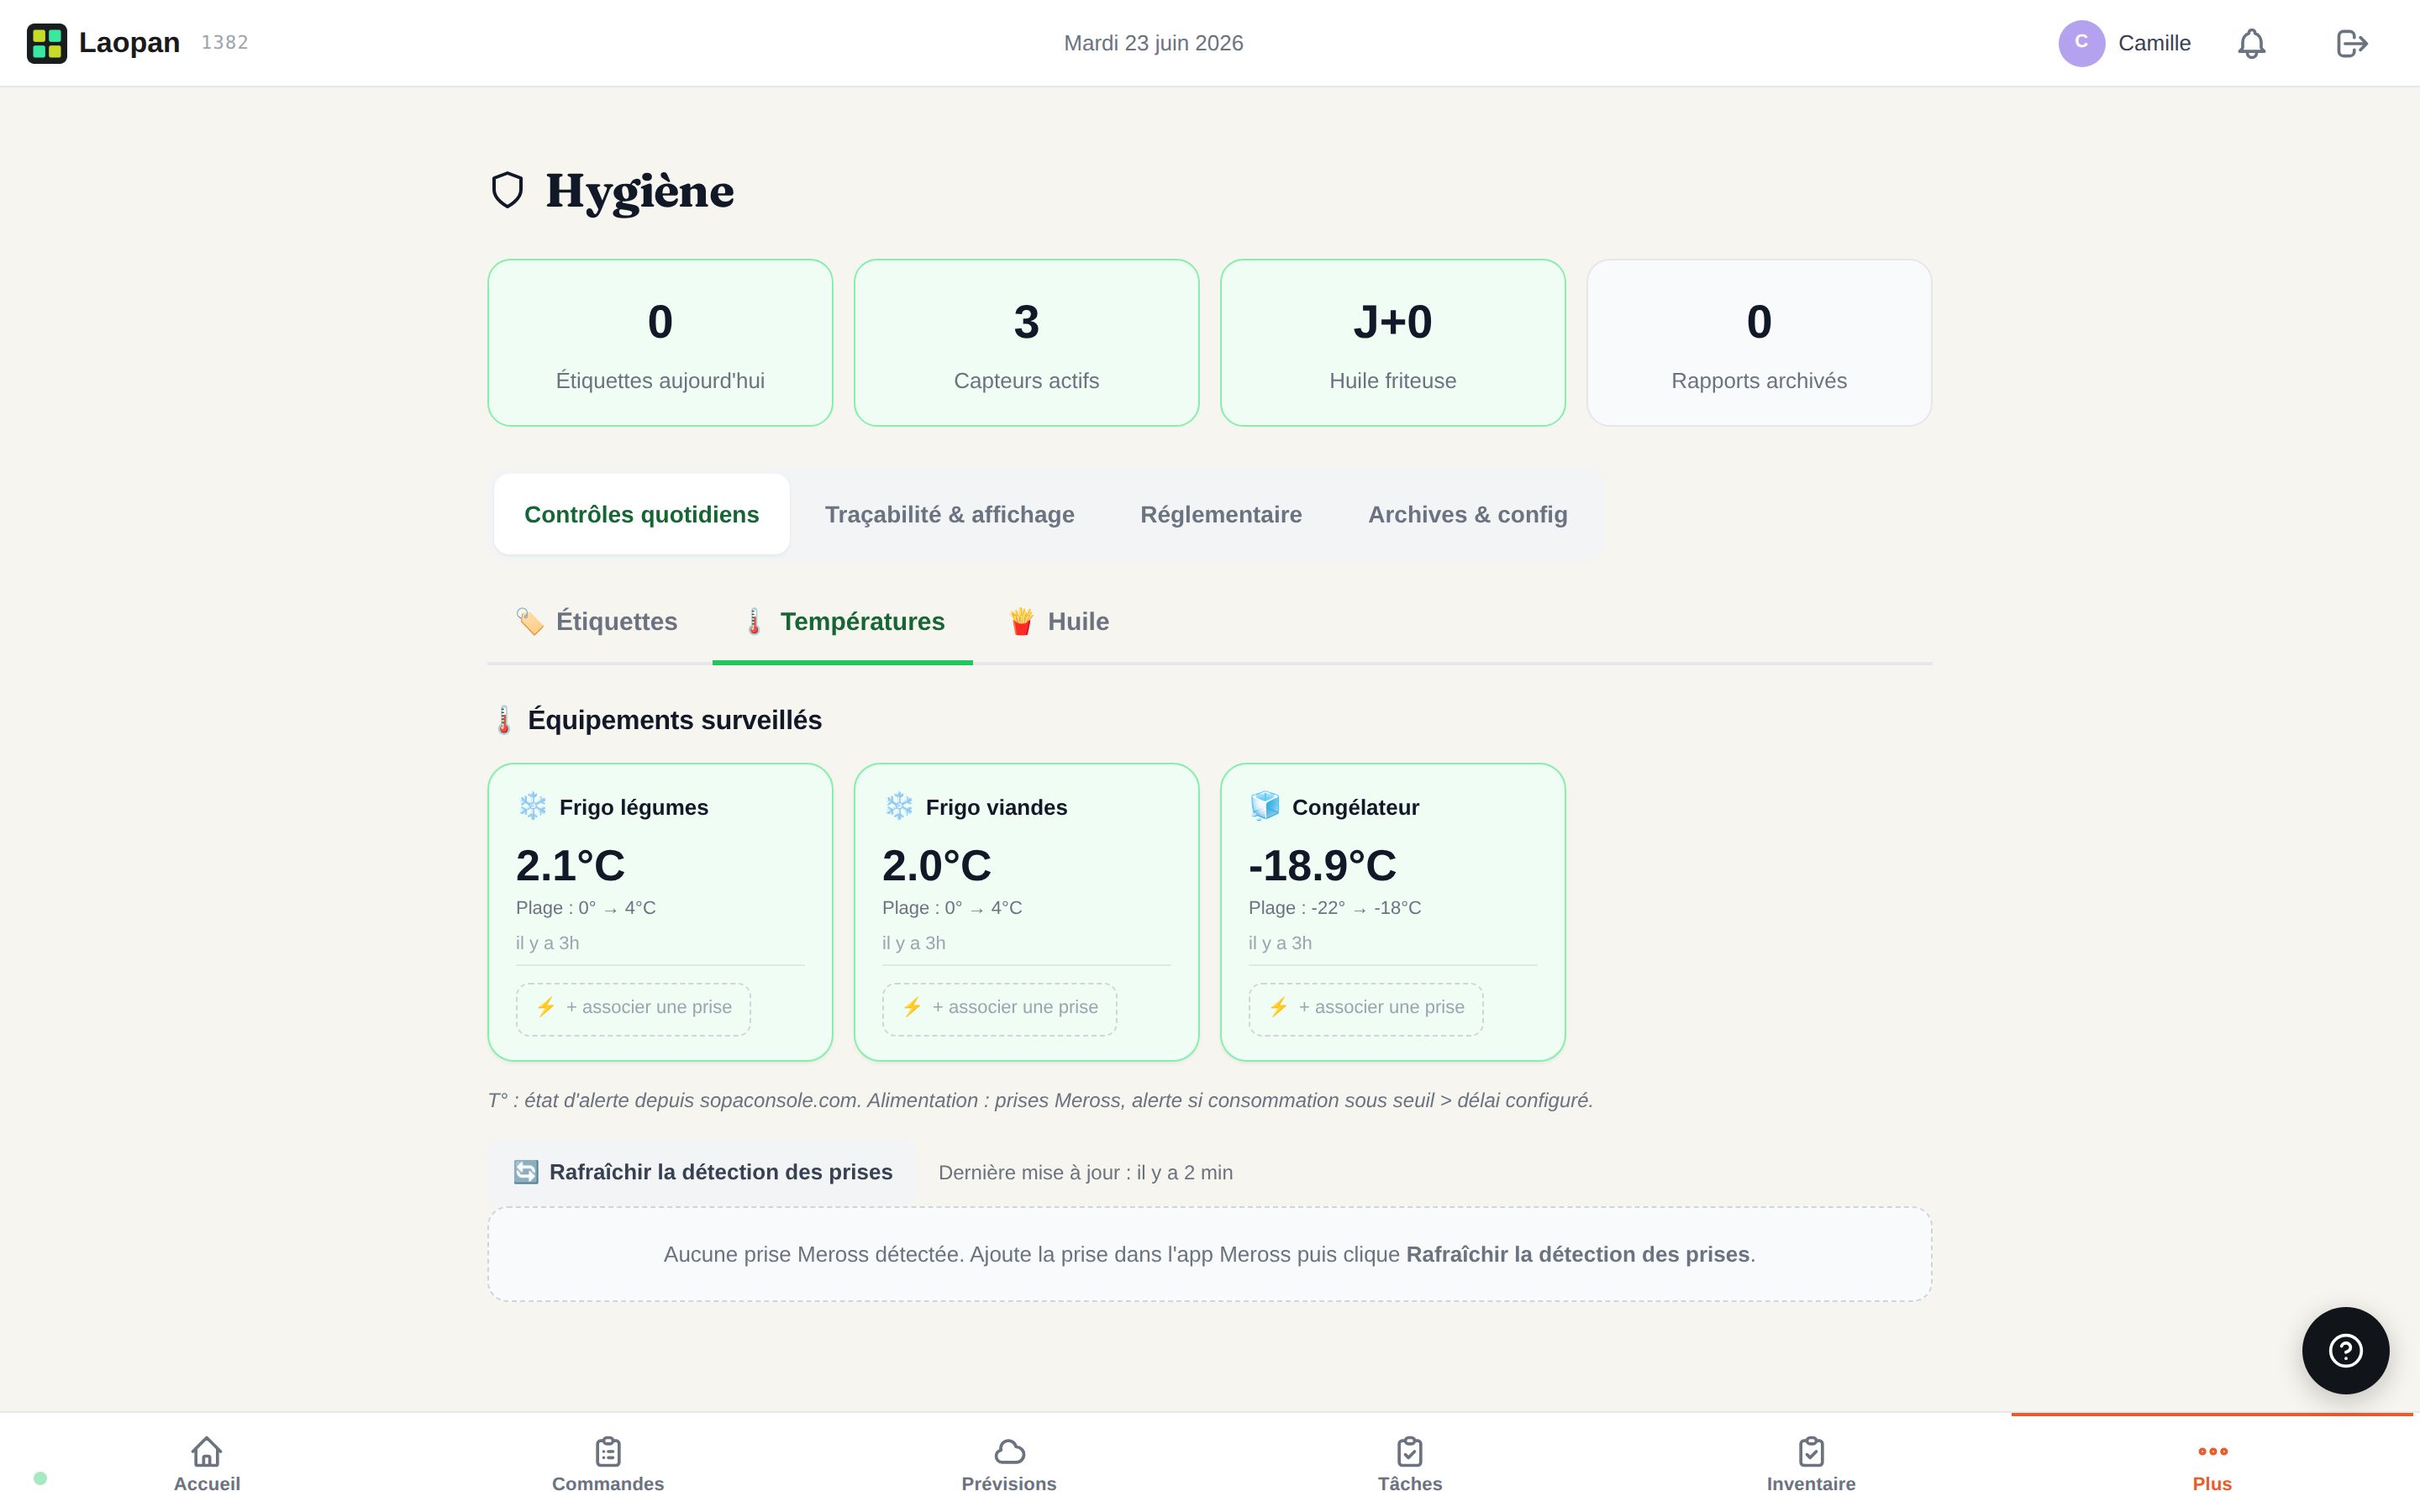Click the Inventaire label in bottom bar
The image size is (2420, 1512).
click(1811, 1484)
